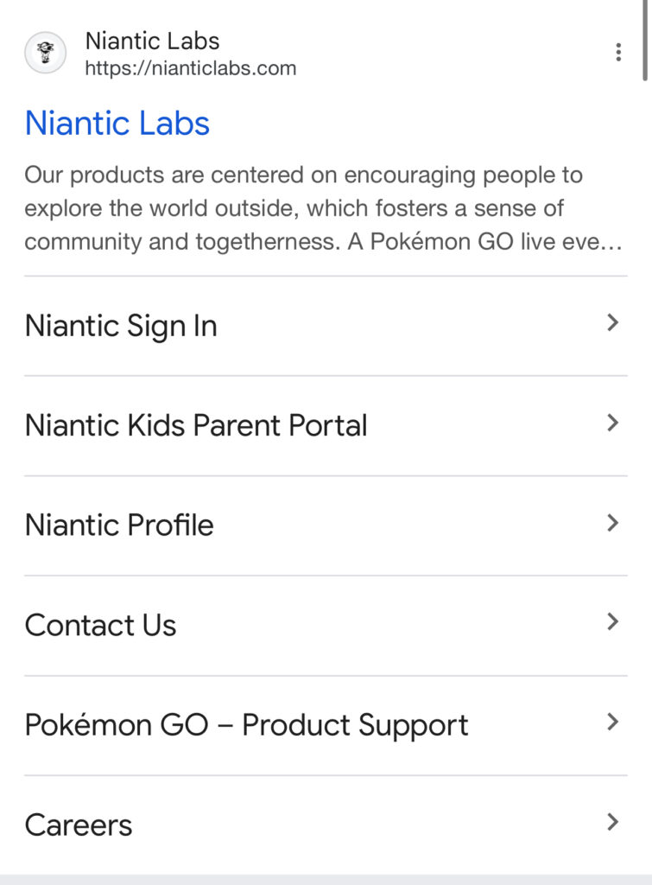652x885 pixels.
Task: Open the three-dot more options menu
Action: tap(618, 54)
